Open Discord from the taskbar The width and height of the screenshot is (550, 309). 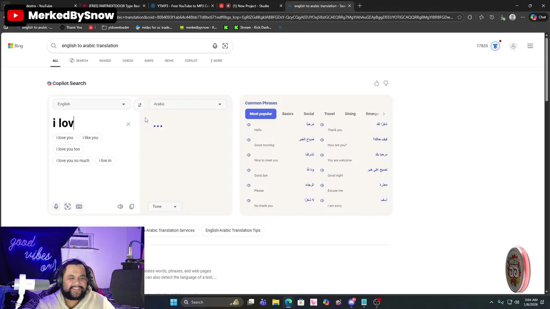point(351,302)
